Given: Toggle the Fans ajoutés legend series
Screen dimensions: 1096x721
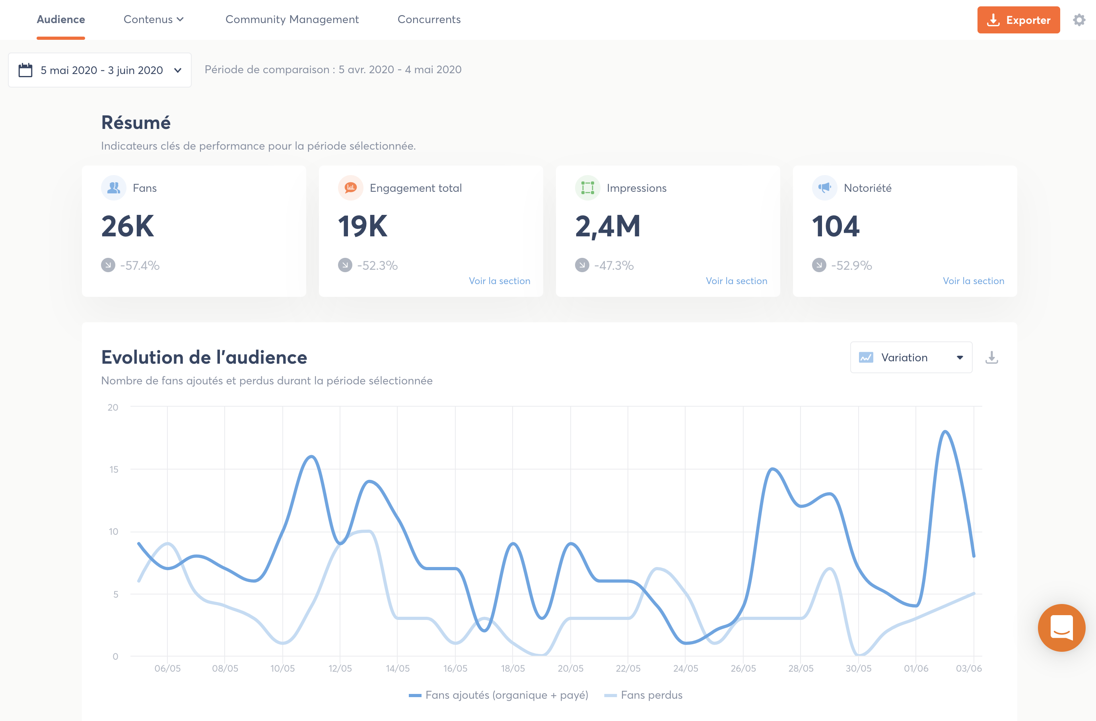Looking at the screenshot, I should [x=498, y=695].
